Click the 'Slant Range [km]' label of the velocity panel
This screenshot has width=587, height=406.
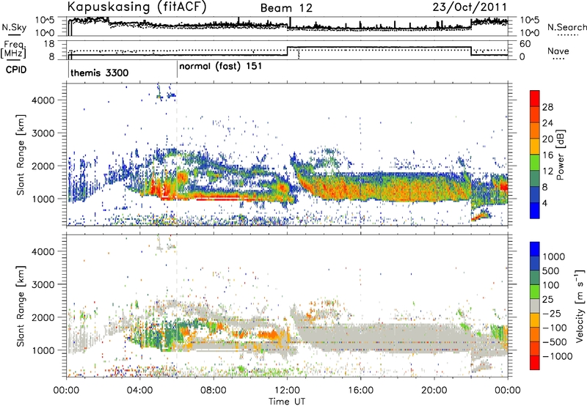tap(21, 306)
